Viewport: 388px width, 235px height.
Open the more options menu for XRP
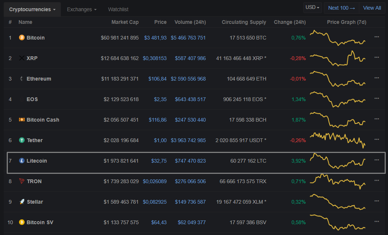[376, 57]
